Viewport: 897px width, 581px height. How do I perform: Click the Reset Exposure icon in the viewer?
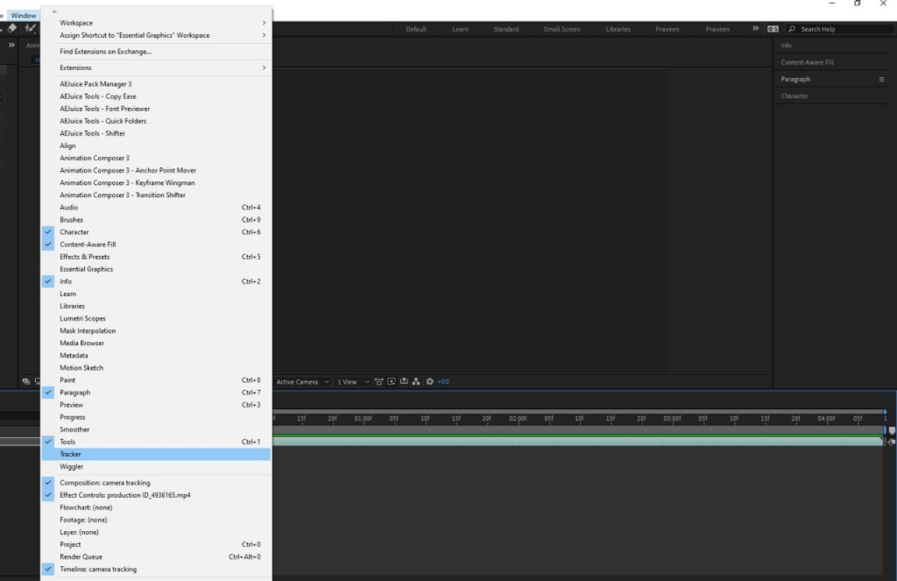click(429, 382)
